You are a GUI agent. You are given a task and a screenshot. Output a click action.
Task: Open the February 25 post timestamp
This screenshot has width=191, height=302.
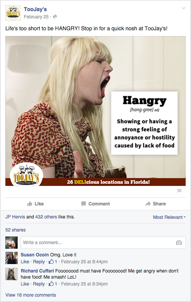36,17
